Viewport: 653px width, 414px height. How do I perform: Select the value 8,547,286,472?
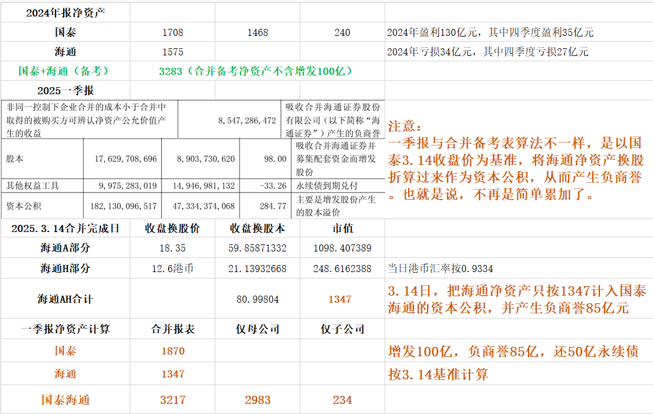(x=247, y=121)
